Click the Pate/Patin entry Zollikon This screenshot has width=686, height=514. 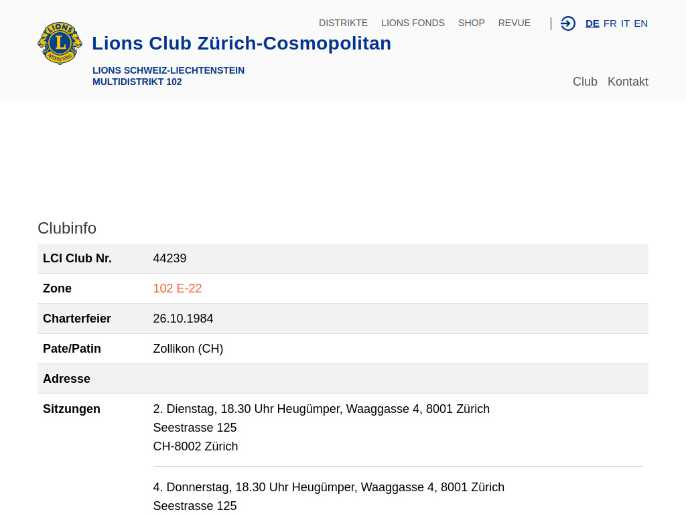point(188,349)
